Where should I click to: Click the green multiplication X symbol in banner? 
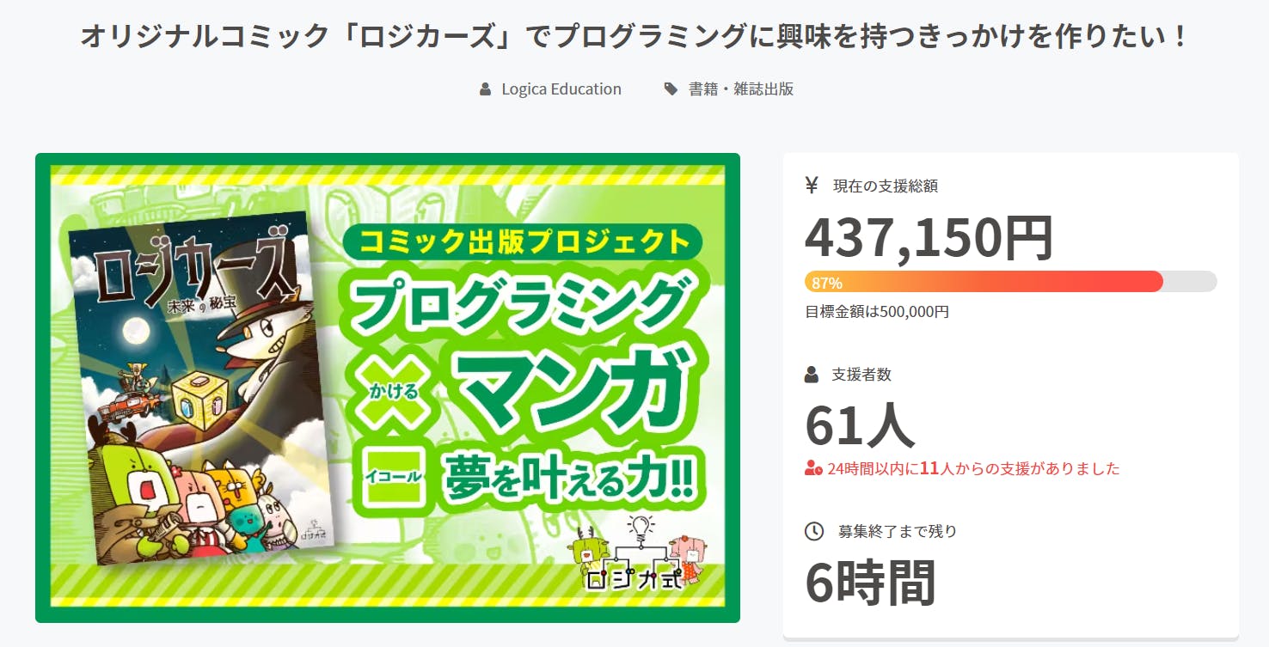tap(392, 392)
